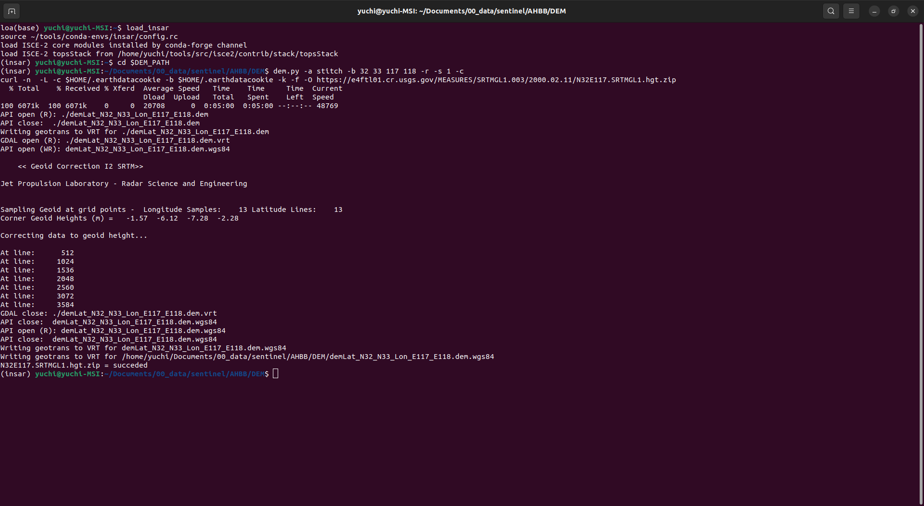
Task: Click 'API open (WR):' output line
Action: click(115, 149)
